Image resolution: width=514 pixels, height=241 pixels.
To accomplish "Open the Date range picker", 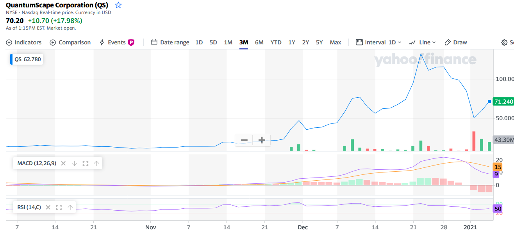I will coord(170,42).
